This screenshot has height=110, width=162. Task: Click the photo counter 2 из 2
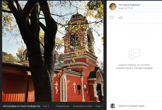click(x=45, y=106)
